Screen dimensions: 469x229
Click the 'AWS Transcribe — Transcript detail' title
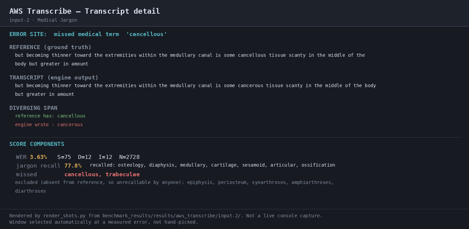point(85,11)
